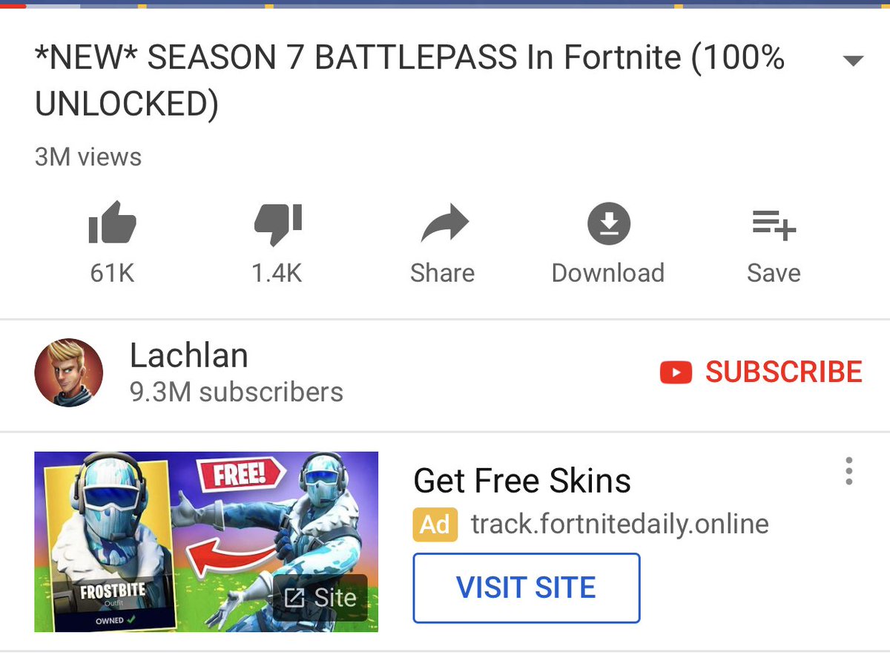
Task: Expand the video description arrow
Action: pos(854,61)
